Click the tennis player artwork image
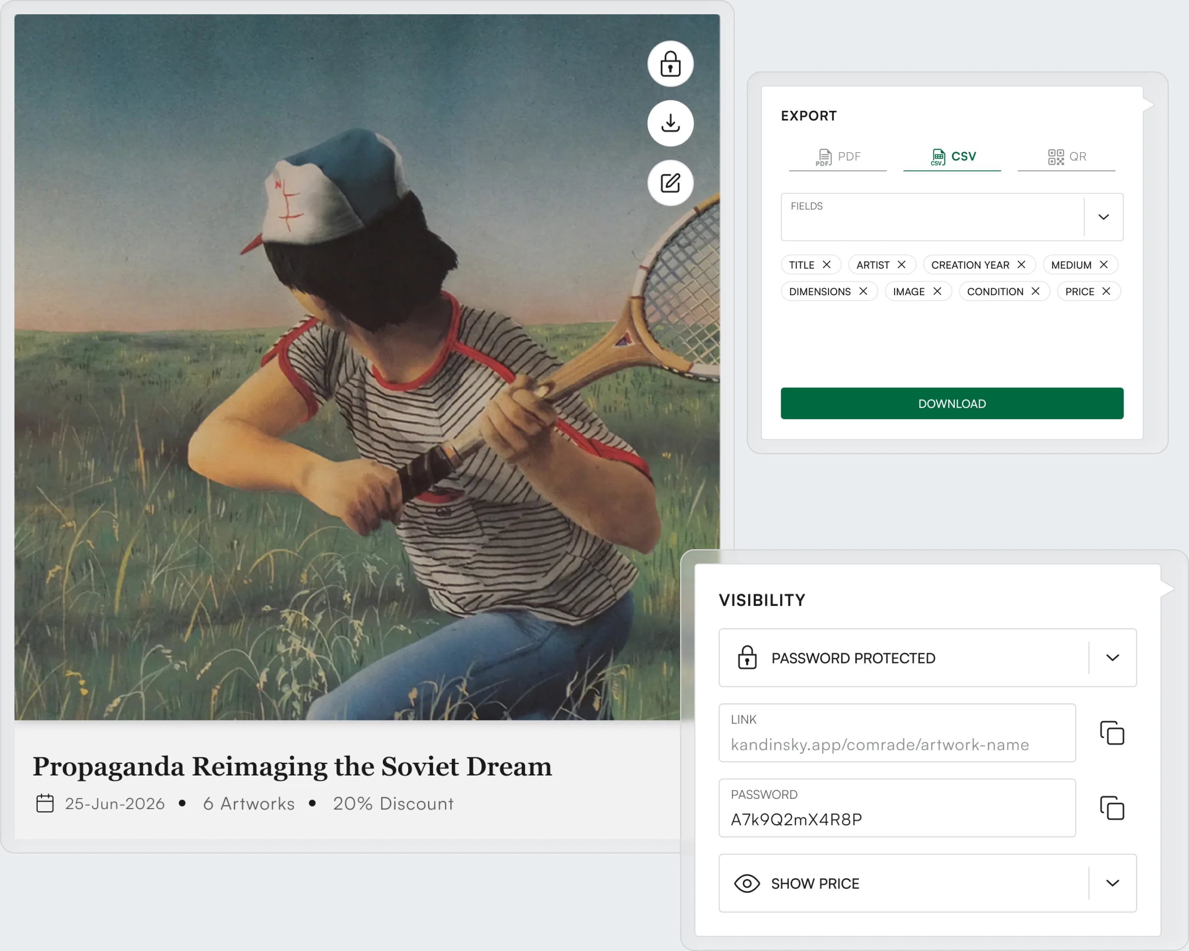Viewport: 1189px width, 951px height. click(367, 367)
